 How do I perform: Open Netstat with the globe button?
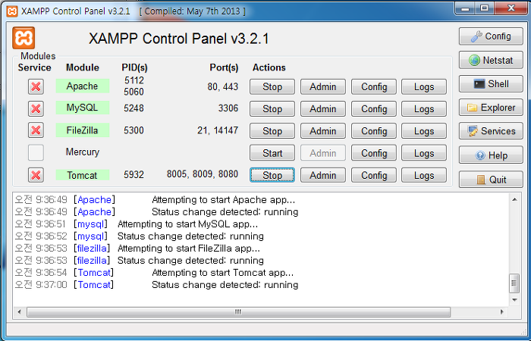[x=491, y=60]
